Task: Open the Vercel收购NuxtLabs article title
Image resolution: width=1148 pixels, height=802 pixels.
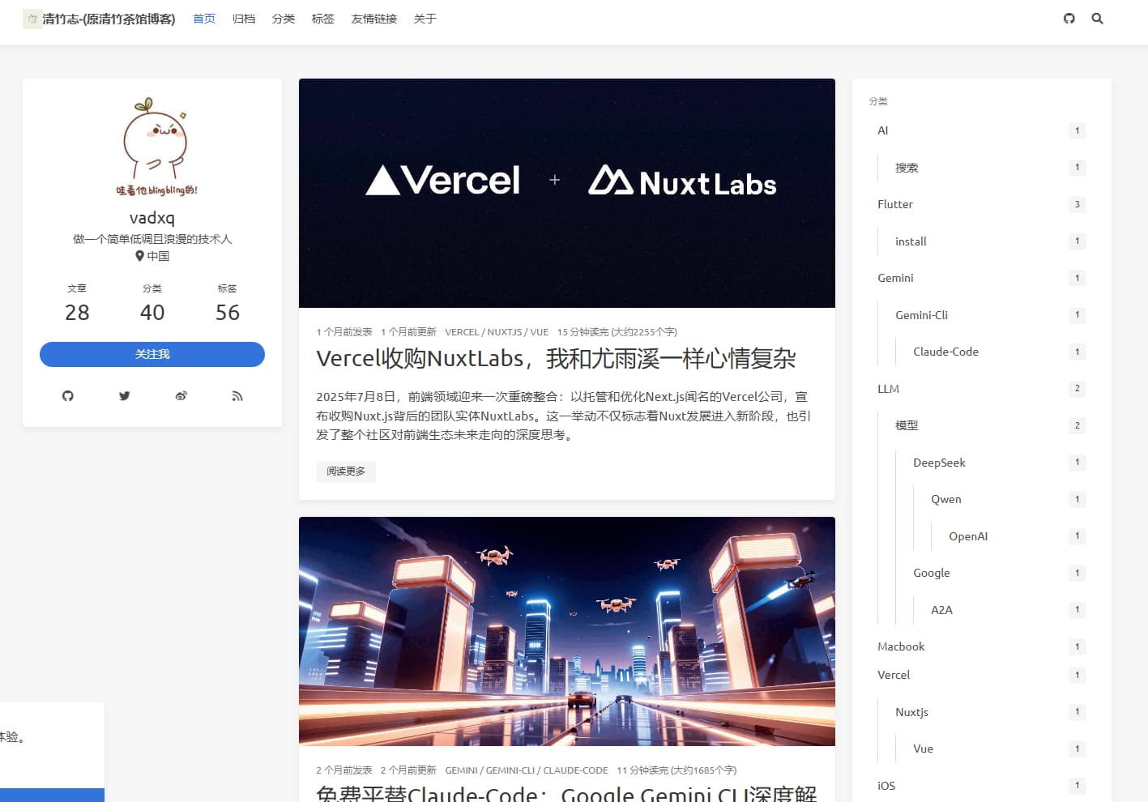Action: click(x=556, y=359)
